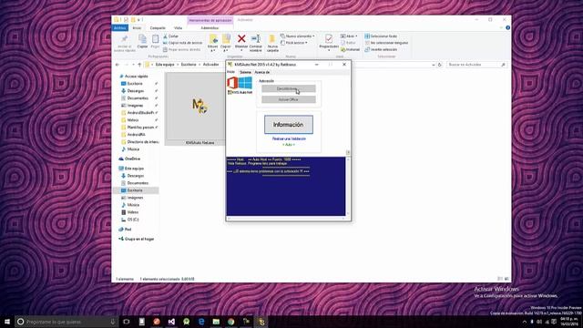The width and height of the screenshot is (583, 328).
Task: Expand the address bar history dropdown
Action: point(434,65)
